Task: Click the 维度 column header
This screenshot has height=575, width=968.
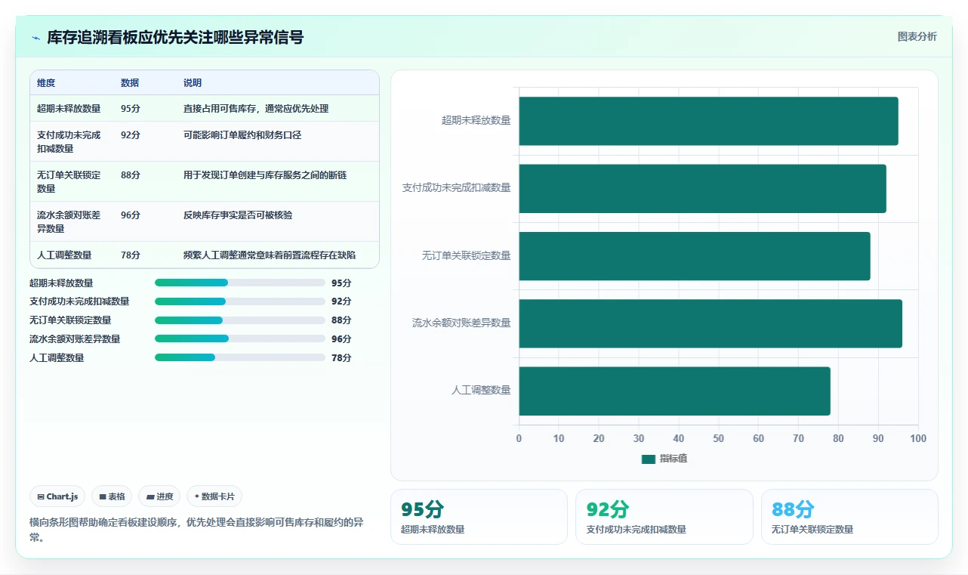Action: tap(46, 83)
